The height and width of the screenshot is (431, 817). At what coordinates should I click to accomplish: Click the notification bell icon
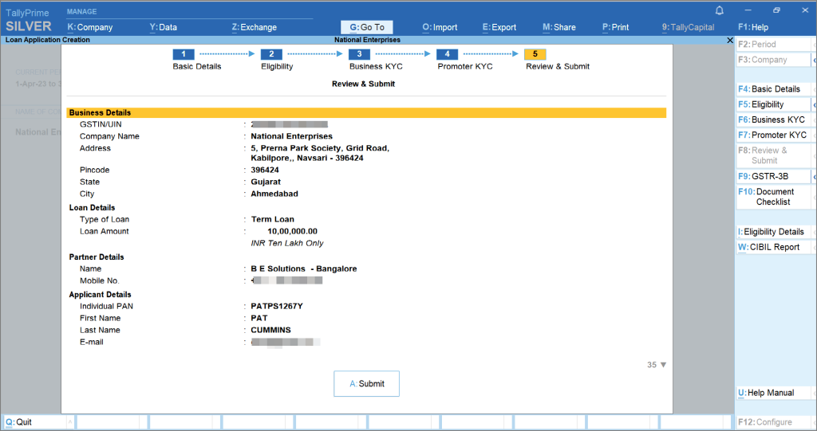720,10
